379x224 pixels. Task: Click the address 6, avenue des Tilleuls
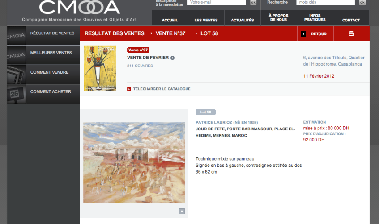(x=334, y=61)
